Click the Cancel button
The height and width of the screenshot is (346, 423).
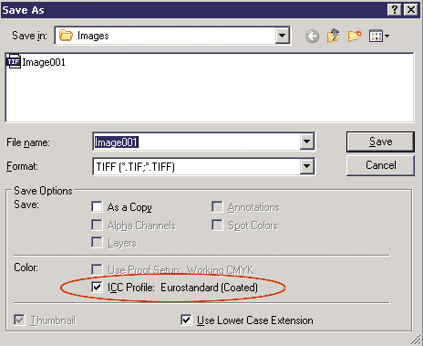[x=380, y=165]
